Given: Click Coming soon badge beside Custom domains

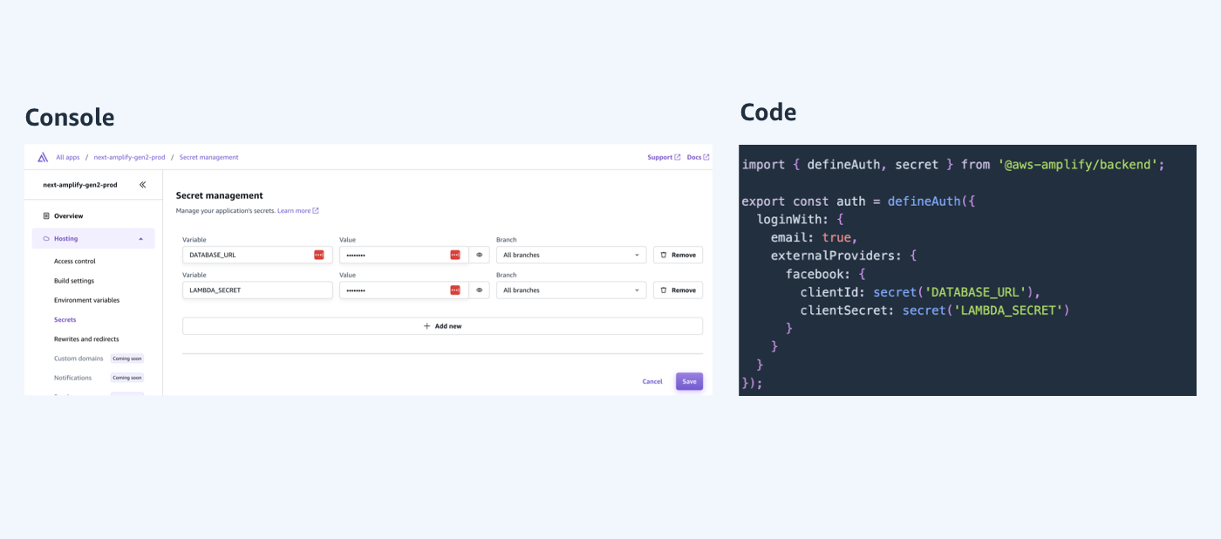Looking at the screenshot, I should [x=126, y=358].
